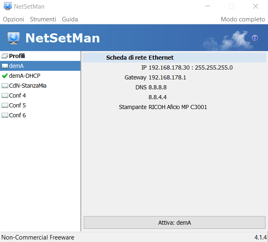The width and height of the screenshot is (268, 242).
Task: Click the green checkmark beside demA-DHCP
Action: [5, 76]
